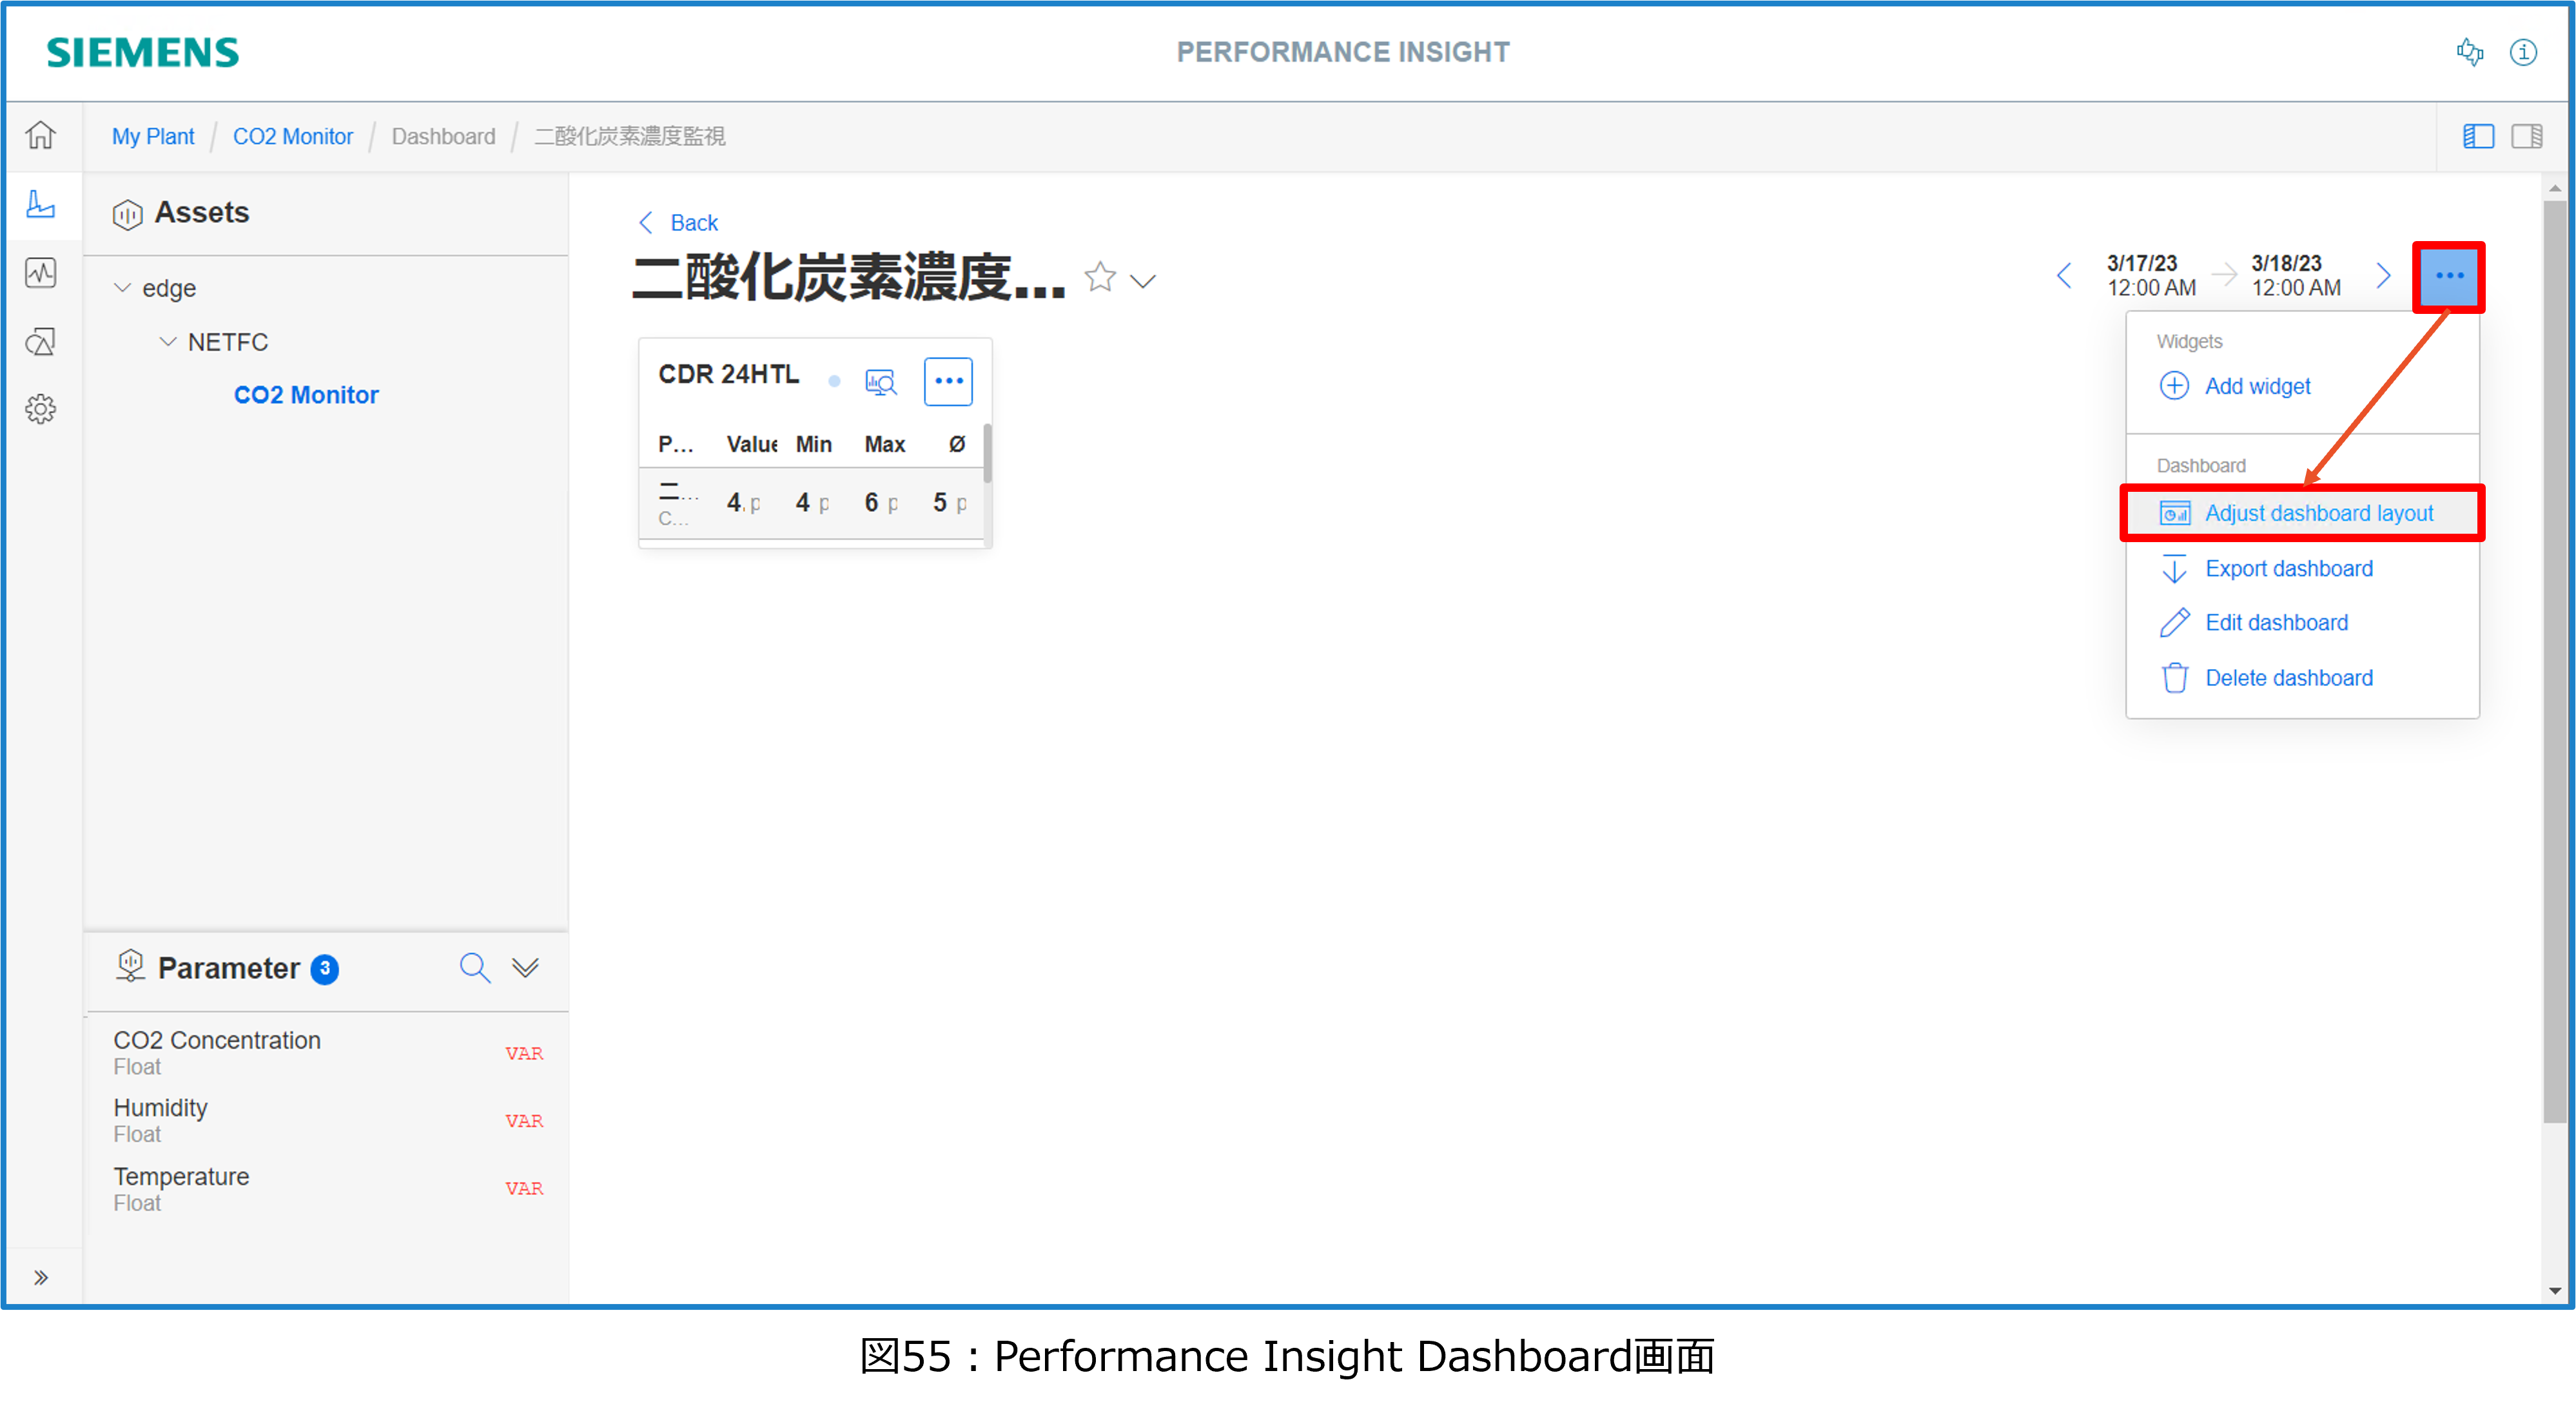The image size is (2576, 1411).
Task: Click the info icon in top header
Action: click(x=2523, y=52)
